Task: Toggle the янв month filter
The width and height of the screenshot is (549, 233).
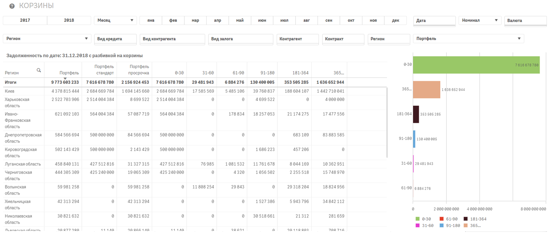Action: point(151,20)
